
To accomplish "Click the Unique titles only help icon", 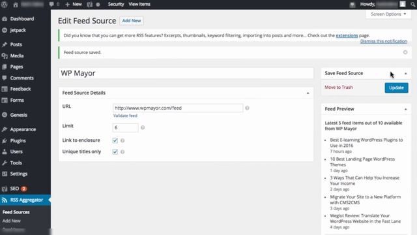I will [x=122, y=152].
